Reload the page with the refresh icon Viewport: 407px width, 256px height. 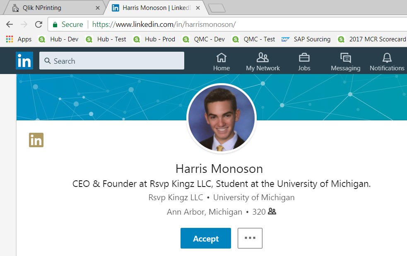pyautogui.click(x=39, y=24)
